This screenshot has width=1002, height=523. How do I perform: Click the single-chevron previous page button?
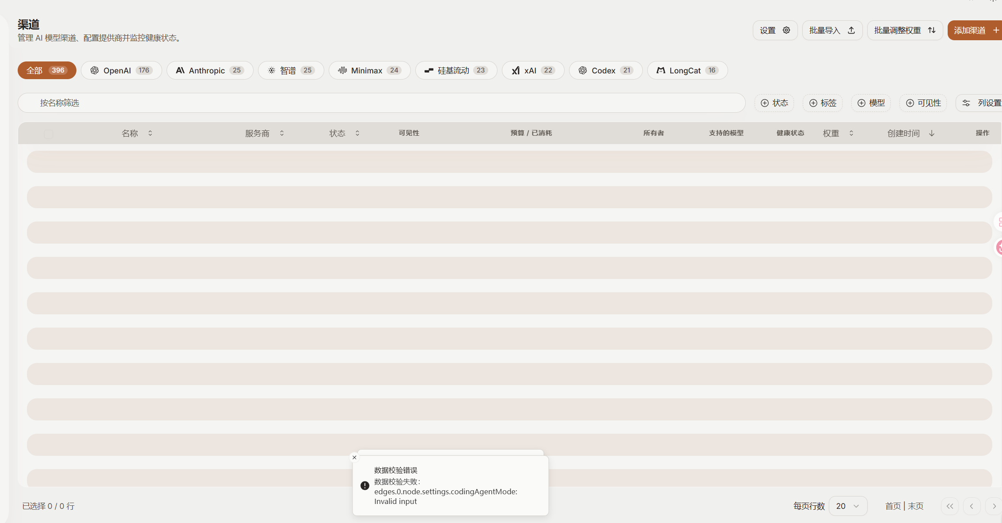point(972,506)
